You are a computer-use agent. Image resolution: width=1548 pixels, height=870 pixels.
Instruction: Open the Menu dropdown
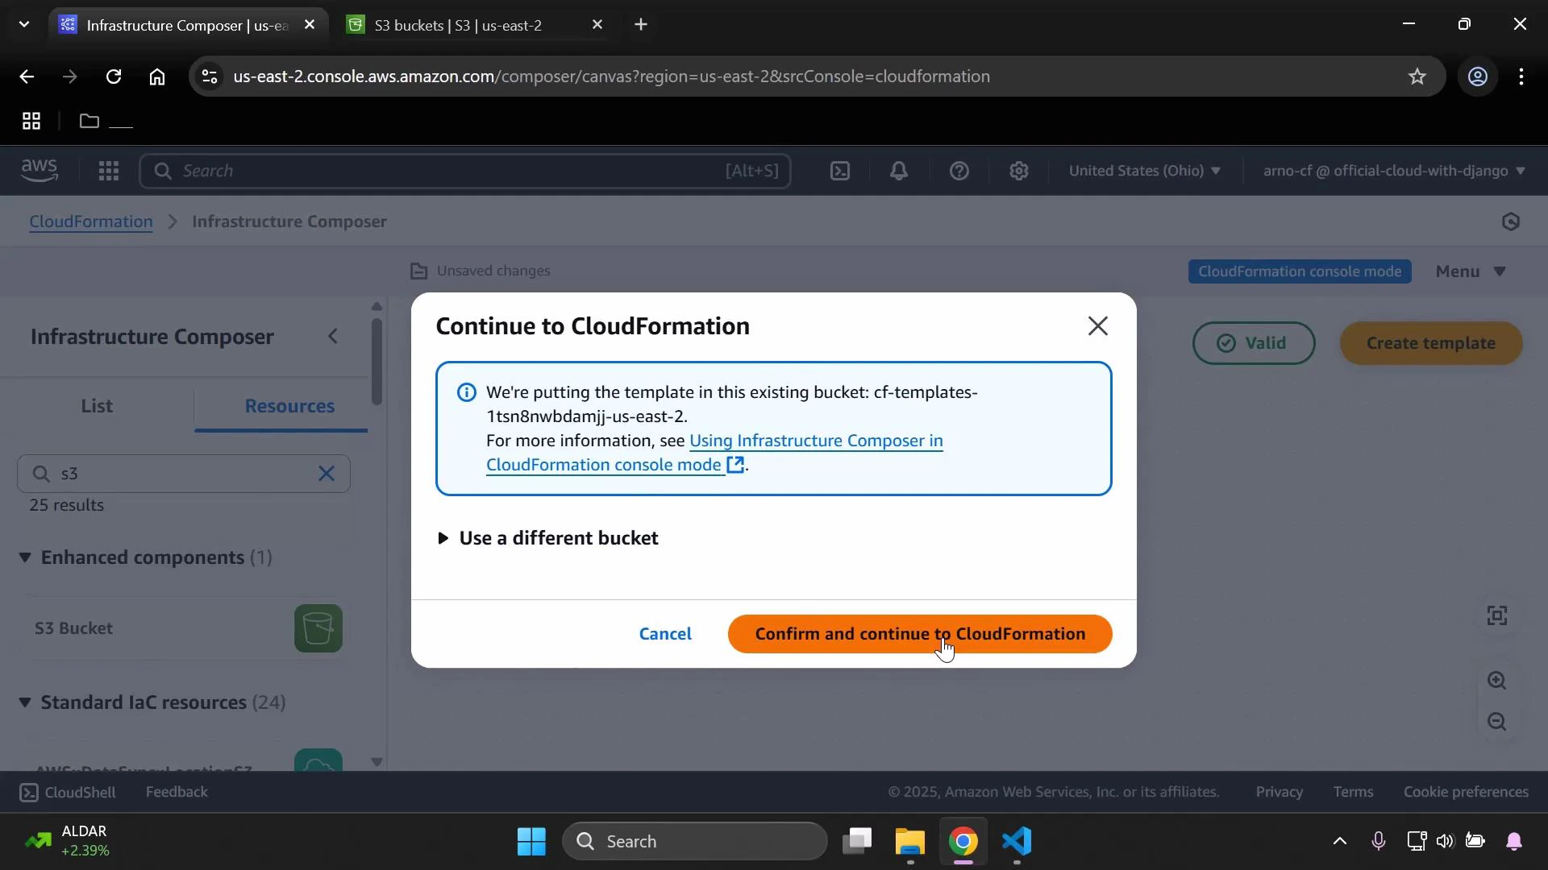[x=1470, y=271]
